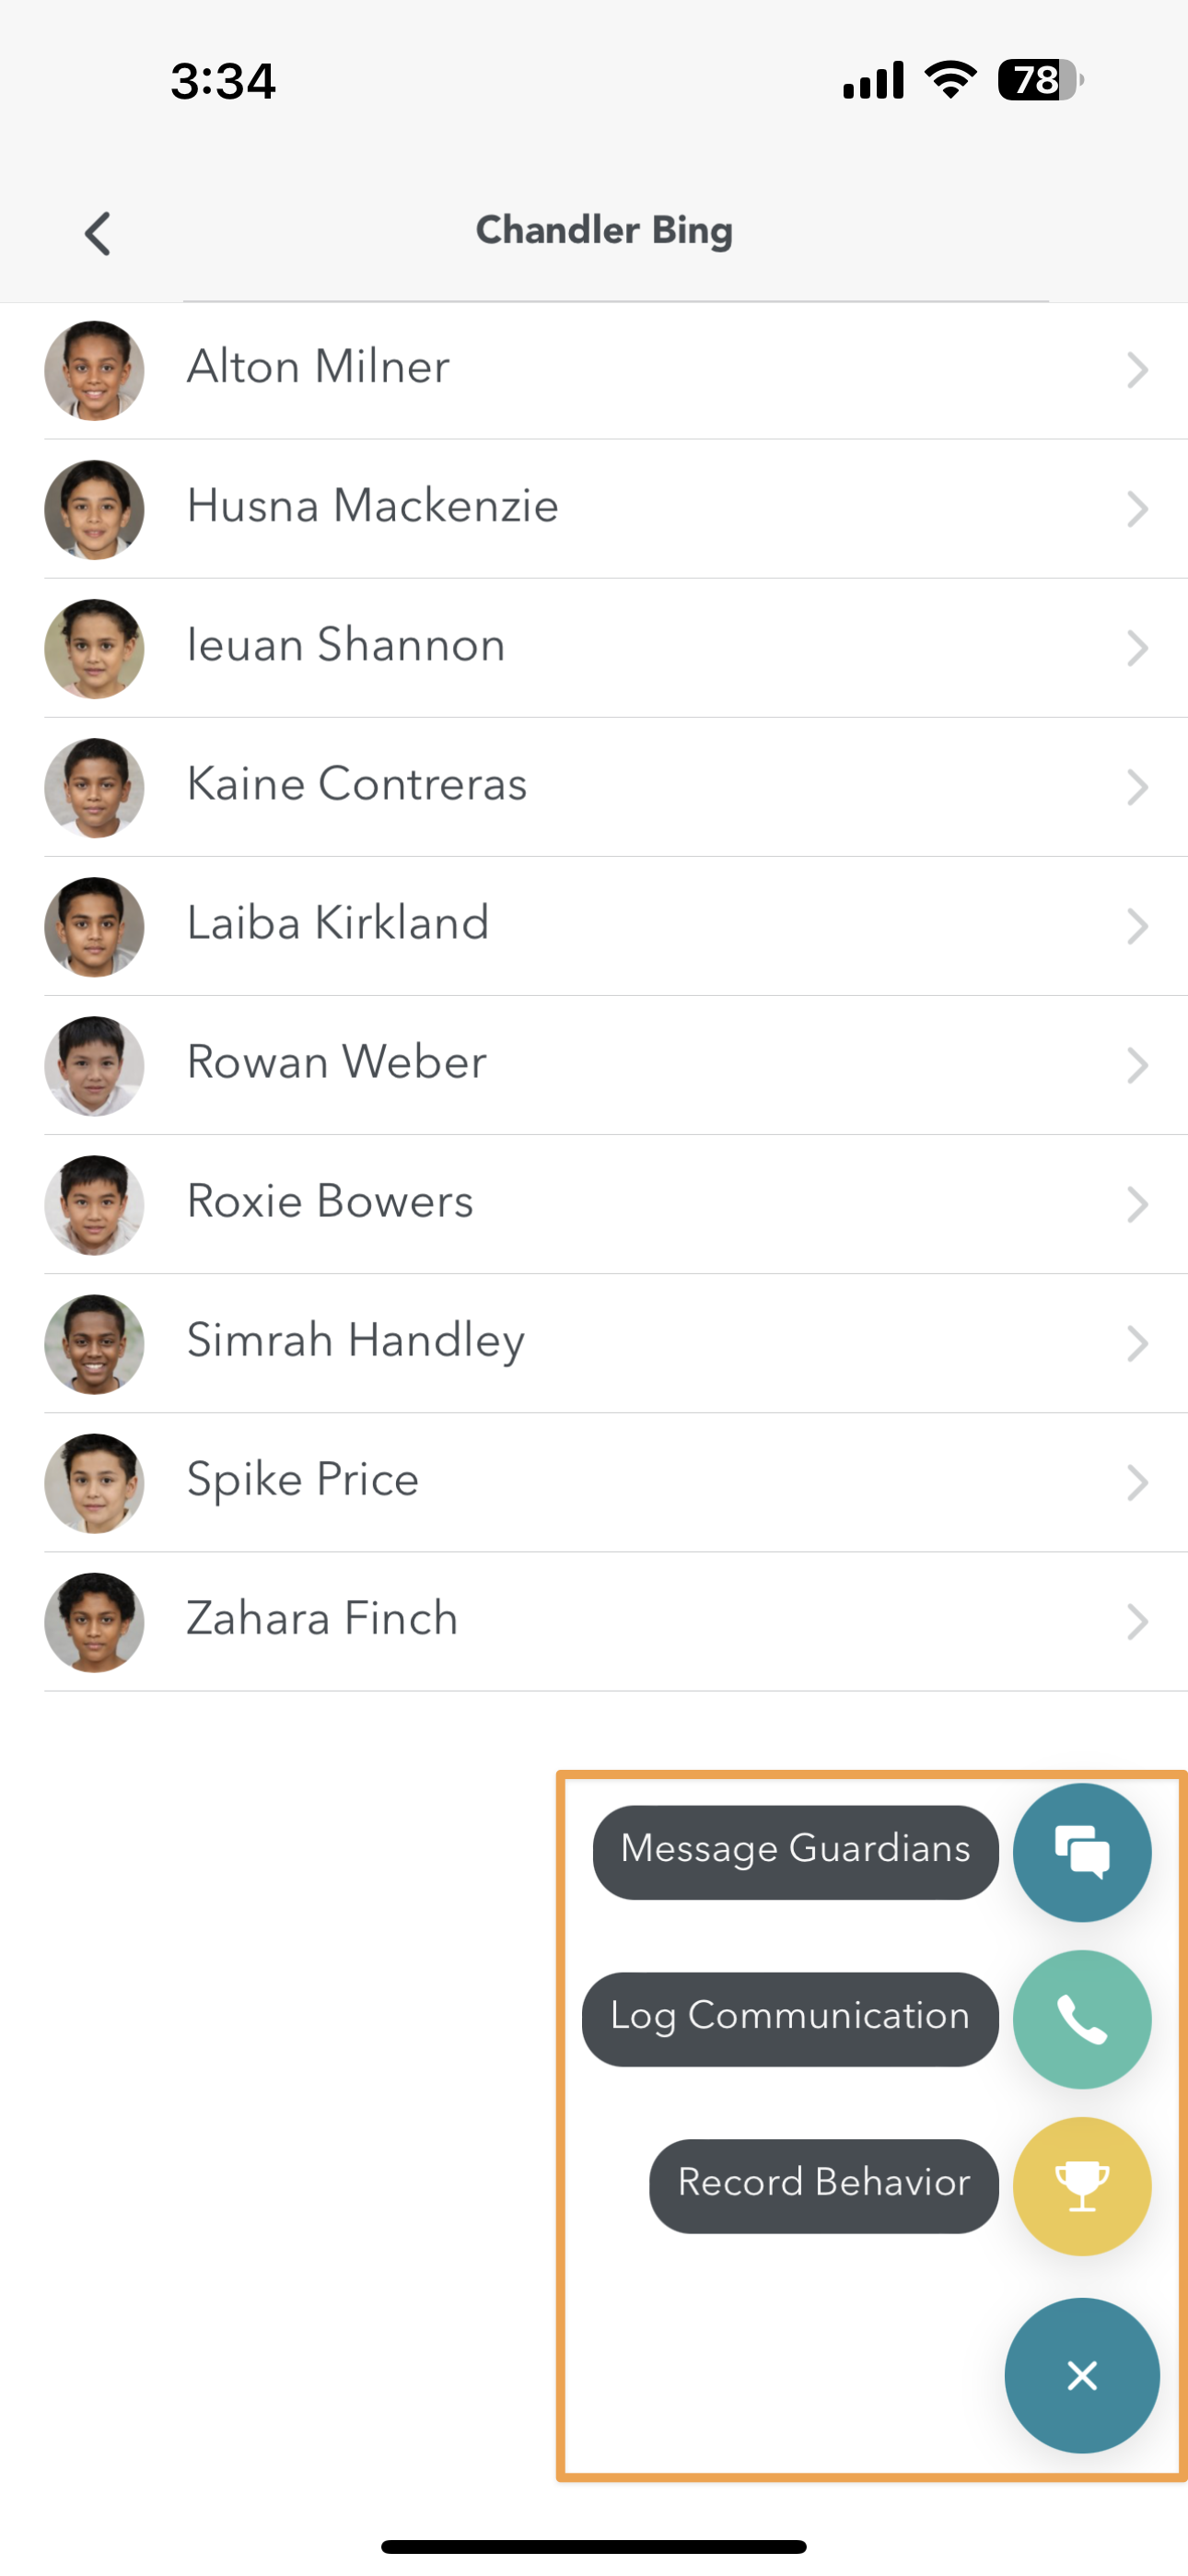Tap the Record Behavior trophy icon
The width and height of the screenshot is (1188, 2576).
pos(1081,2186)
